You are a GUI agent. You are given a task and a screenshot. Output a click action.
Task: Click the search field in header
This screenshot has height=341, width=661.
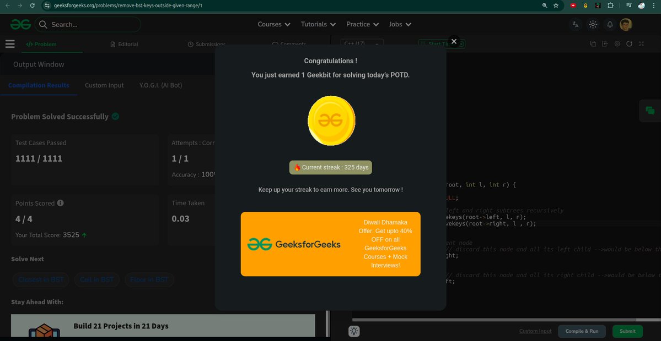coord(88,24)
